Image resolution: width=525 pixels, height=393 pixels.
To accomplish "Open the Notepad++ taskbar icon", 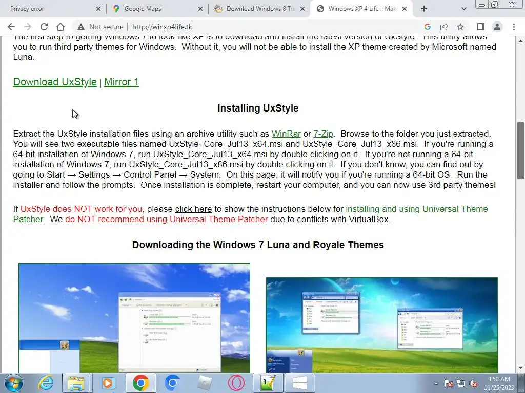I will tap(268, 383).
